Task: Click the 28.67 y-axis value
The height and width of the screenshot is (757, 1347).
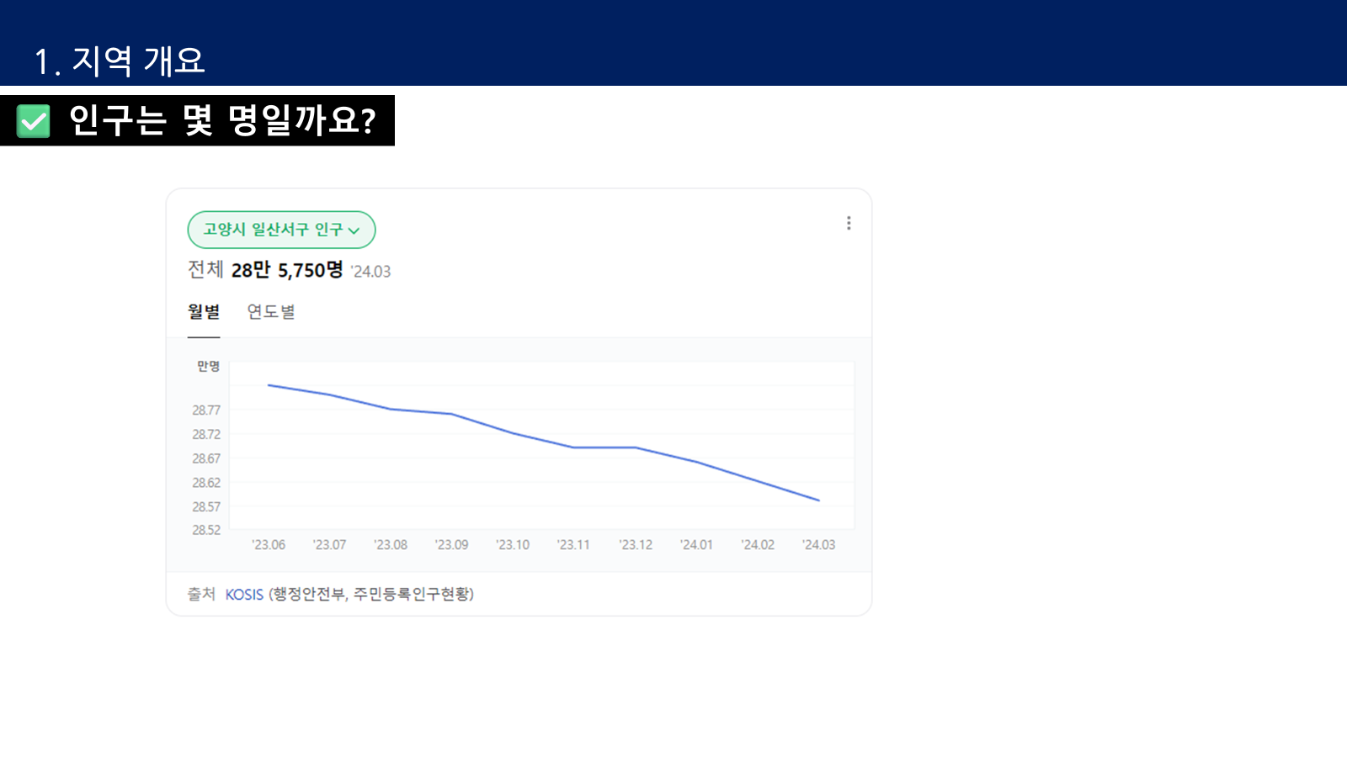Action: click(206, 459)
